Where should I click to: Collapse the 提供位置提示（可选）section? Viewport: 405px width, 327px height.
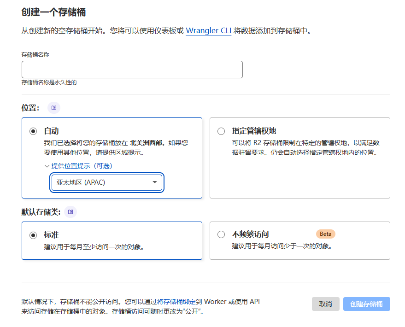[x=78, y=166]
